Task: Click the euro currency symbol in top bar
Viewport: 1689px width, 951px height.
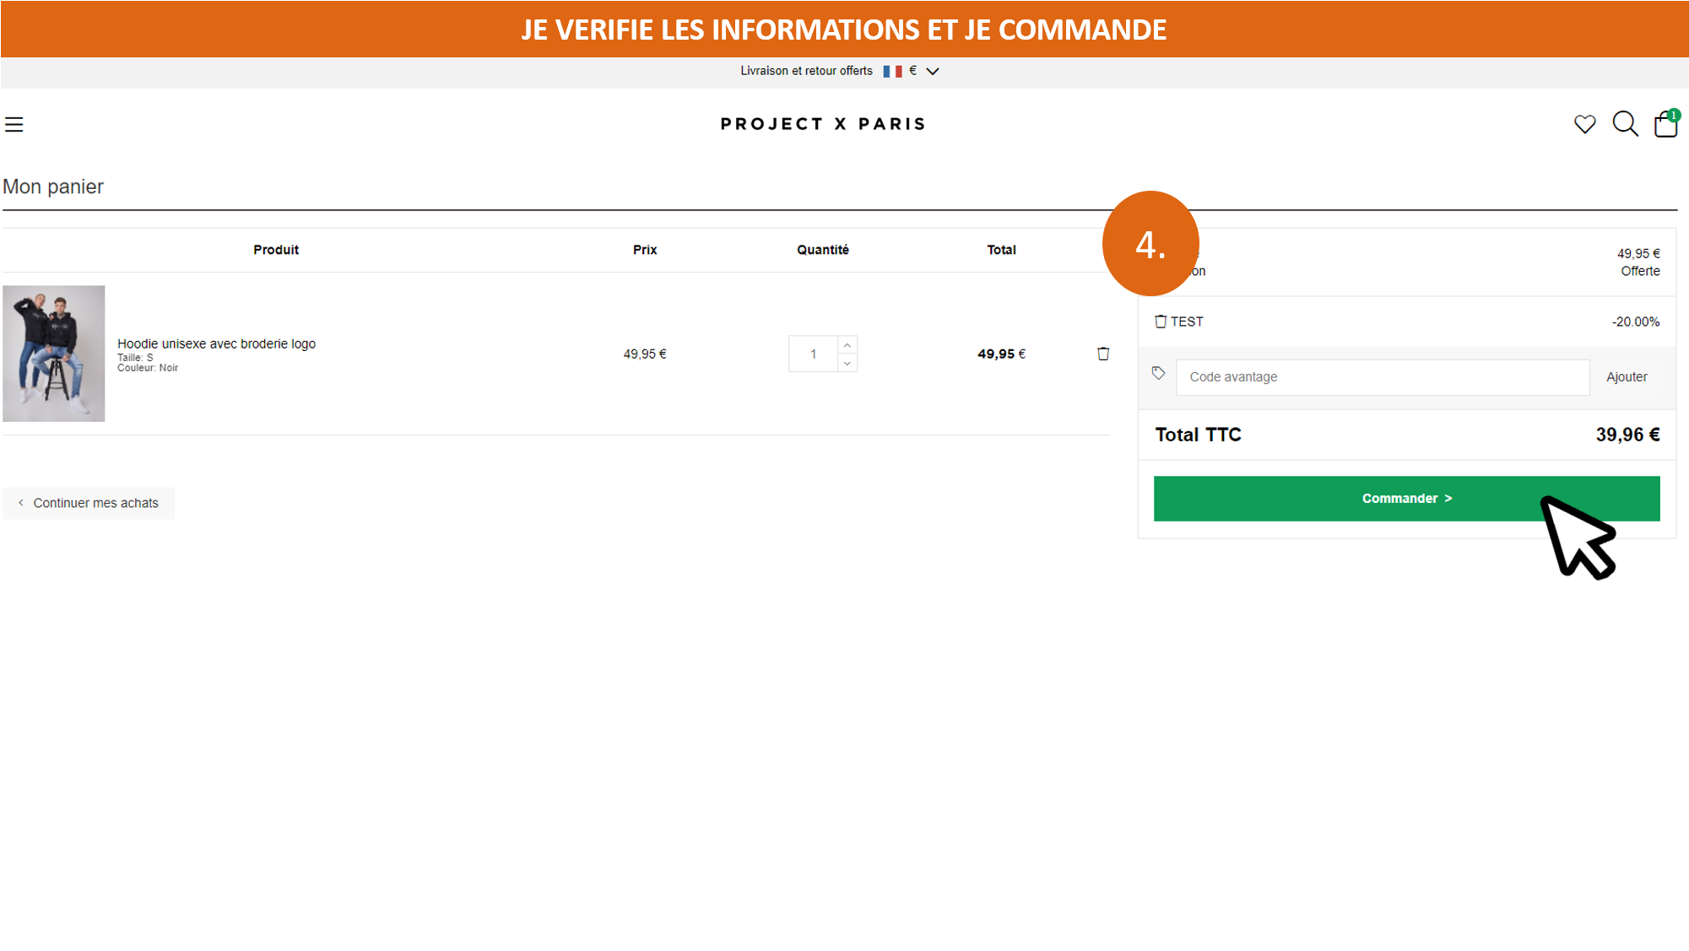Action: click(912, 71)
